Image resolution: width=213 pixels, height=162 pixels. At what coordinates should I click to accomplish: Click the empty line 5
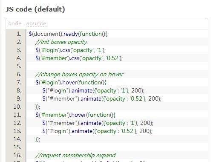coord(117,66)
